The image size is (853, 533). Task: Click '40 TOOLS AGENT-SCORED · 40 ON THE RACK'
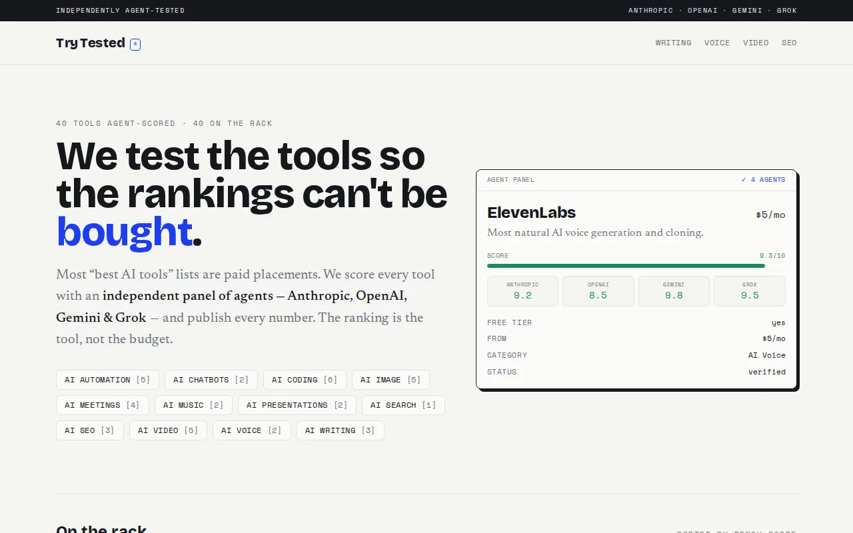click(x=164, y=123)
